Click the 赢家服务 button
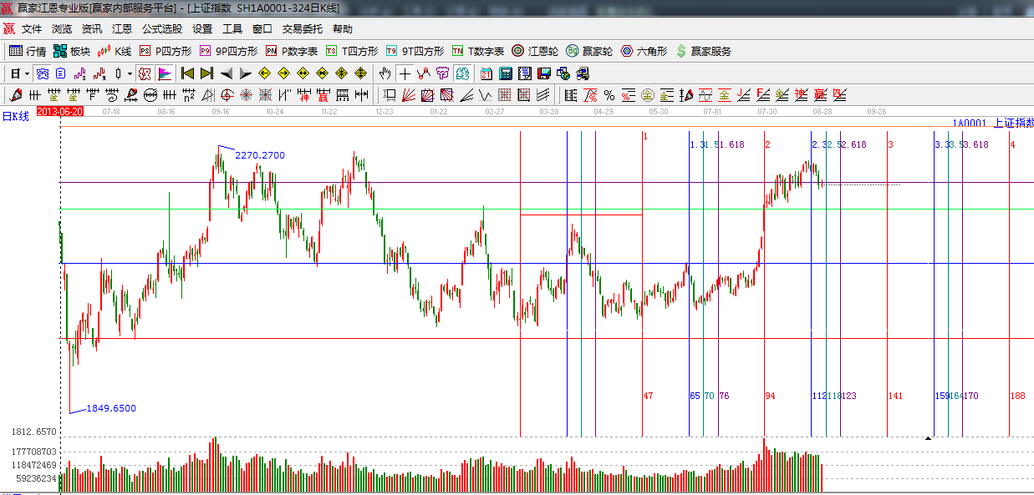This screenshot has height=495, width=1034. click(x=703, y=51)
